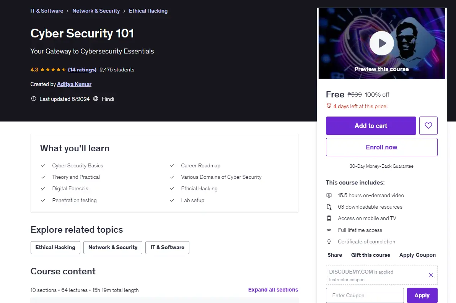Click the certificate trophy icon
This screenshot has height=303, width=456.
pos(329,241)
